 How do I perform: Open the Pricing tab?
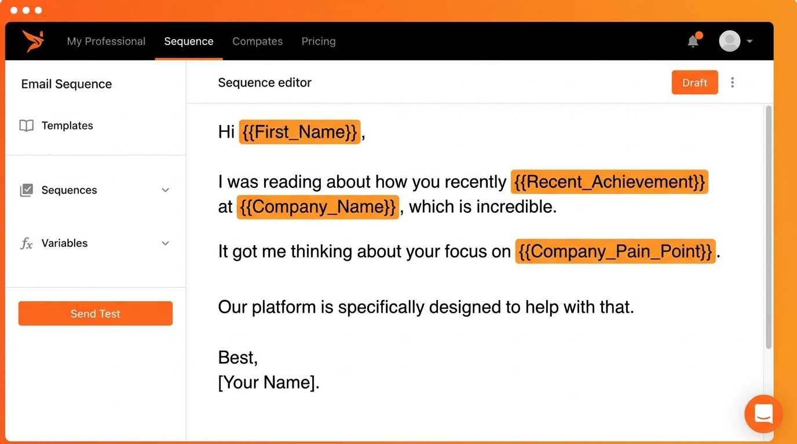(x=319, y=41)
